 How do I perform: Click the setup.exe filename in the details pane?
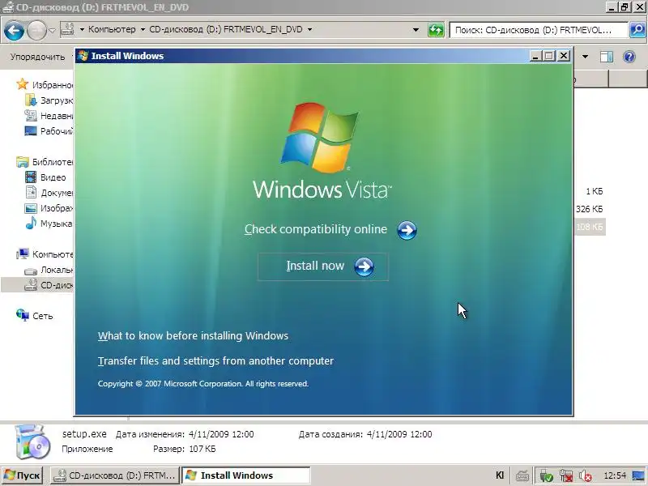pyautogui.click(x=84, y=434)
